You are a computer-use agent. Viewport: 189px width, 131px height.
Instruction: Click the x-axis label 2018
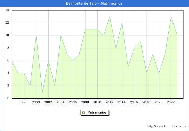tap(146, 102)
